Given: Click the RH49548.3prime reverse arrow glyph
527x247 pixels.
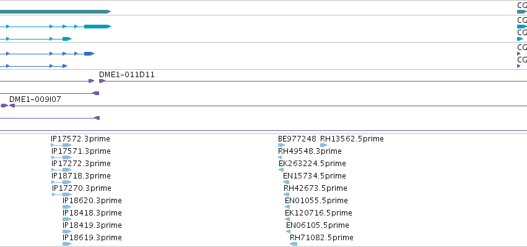Looking at the screenshot, I should pos(280,157).
